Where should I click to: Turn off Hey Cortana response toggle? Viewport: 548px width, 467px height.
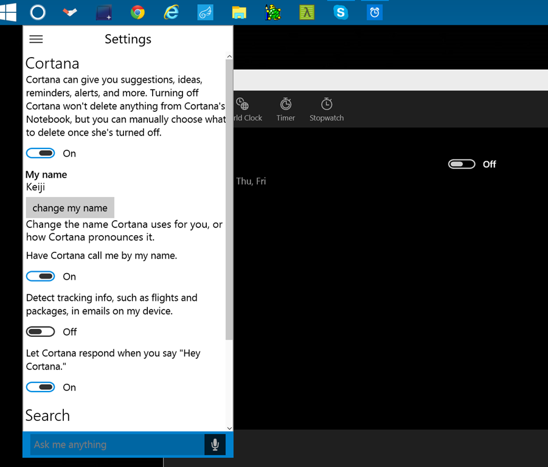pyautogui.click(x=41, y=387)
